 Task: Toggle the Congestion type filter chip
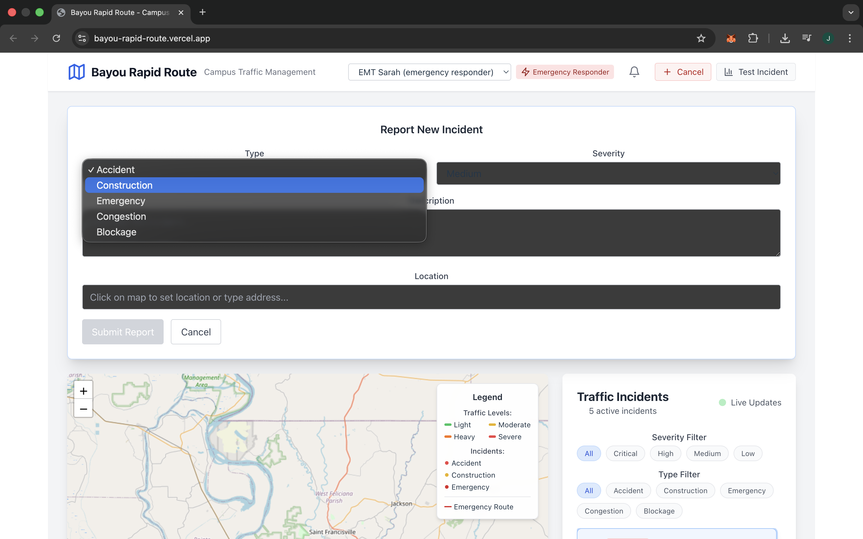coord(604,511)
